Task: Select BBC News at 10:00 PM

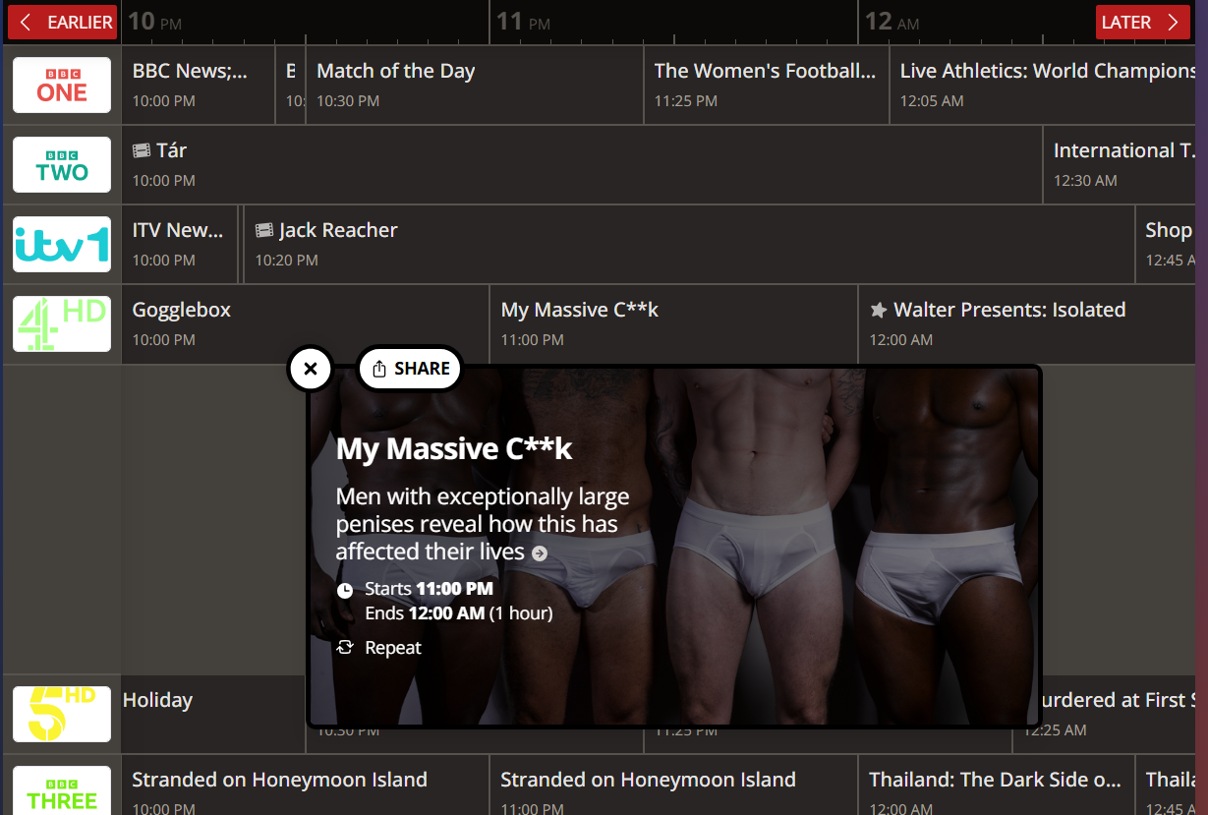Action: pyautogui.click(x=199, y=85)
